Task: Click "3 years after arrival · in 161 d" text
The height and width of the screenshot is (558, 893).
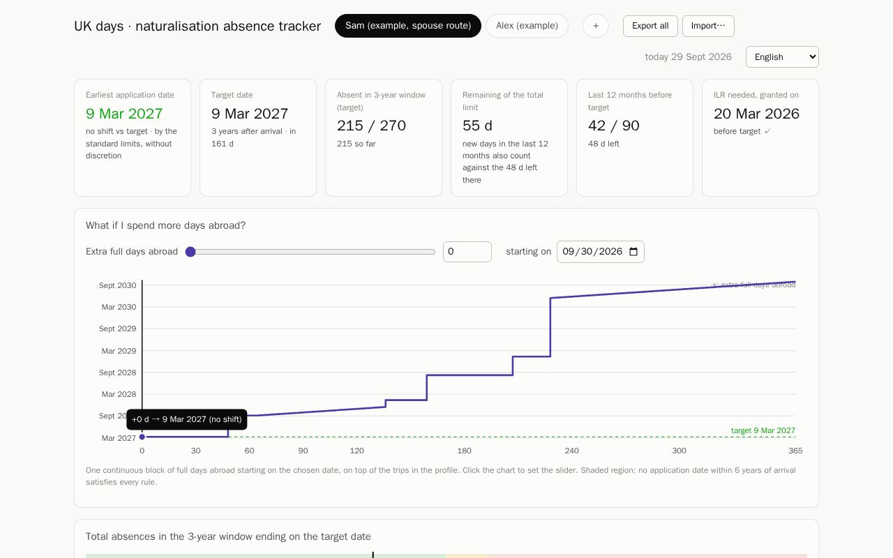Action: click(254, 137)
